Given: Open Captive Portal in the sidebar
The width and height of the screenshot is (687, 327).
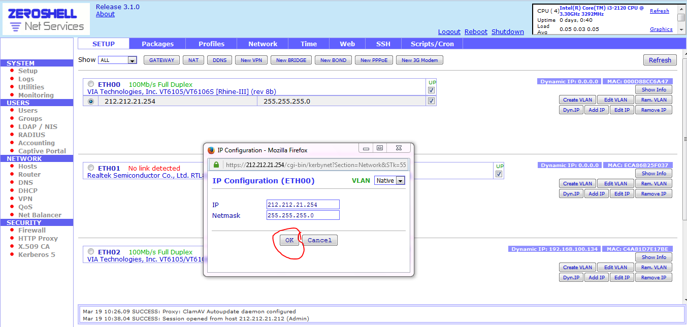Looking at the screenshot, I should (42, 151).
